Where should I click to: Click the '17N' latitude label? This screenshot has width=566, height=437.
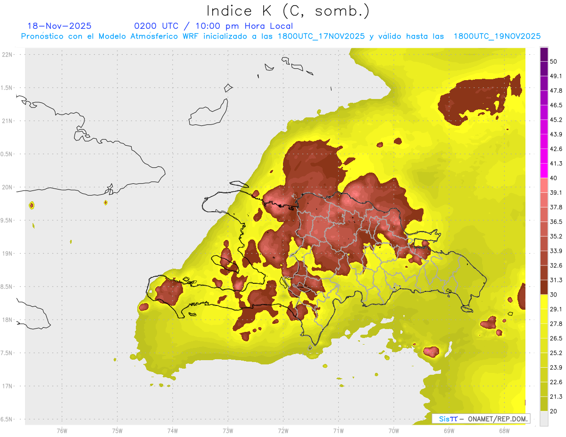point(8,386)
